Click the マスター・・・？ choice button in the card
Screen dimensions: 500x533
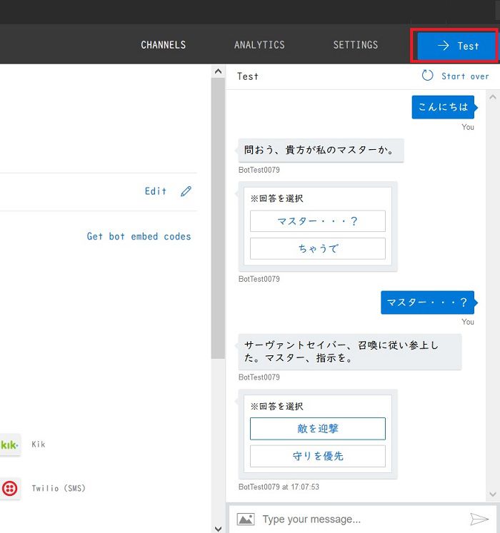(317, 221)
